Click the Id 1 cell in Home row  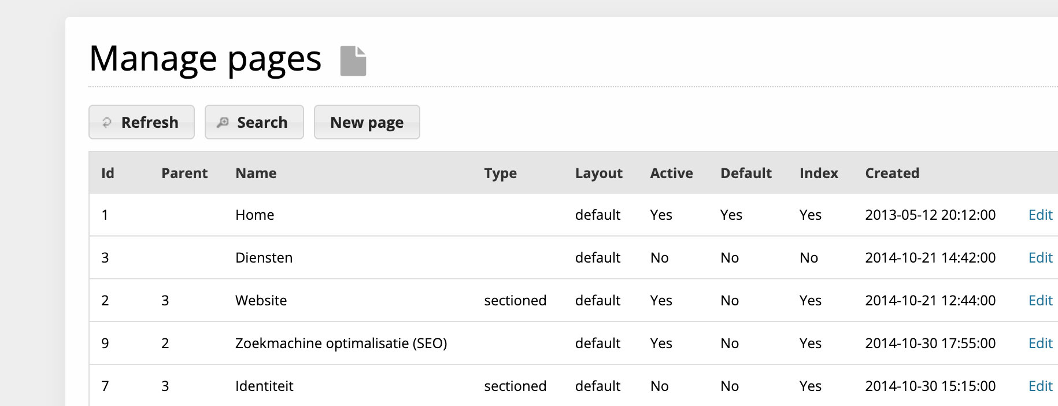[105, 215]
